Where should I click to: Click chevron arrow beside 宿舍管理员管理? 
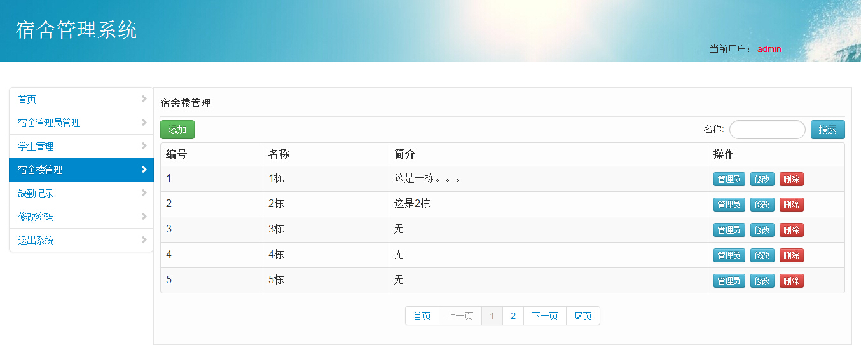pos(144,123)
